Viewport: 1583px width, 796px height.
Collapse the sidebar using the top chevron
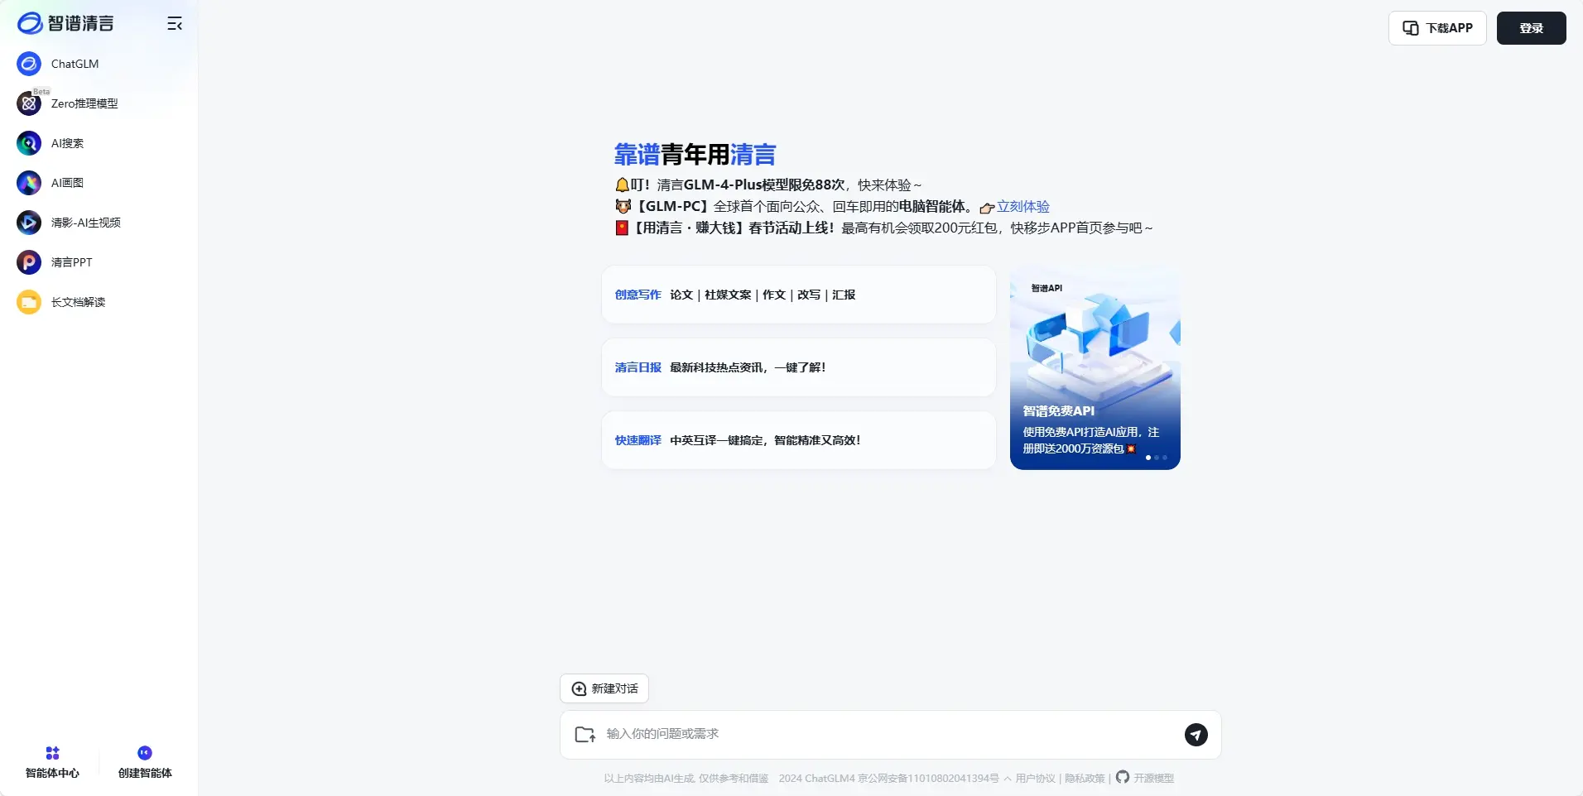[174, 23]
